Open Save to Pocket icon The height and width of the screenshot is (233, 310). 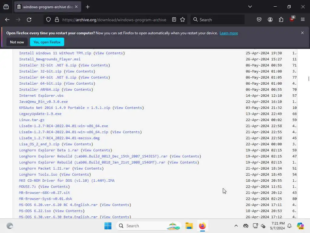[x=259, y=20]
